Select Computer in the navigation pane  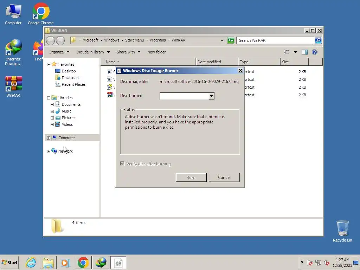66,138
